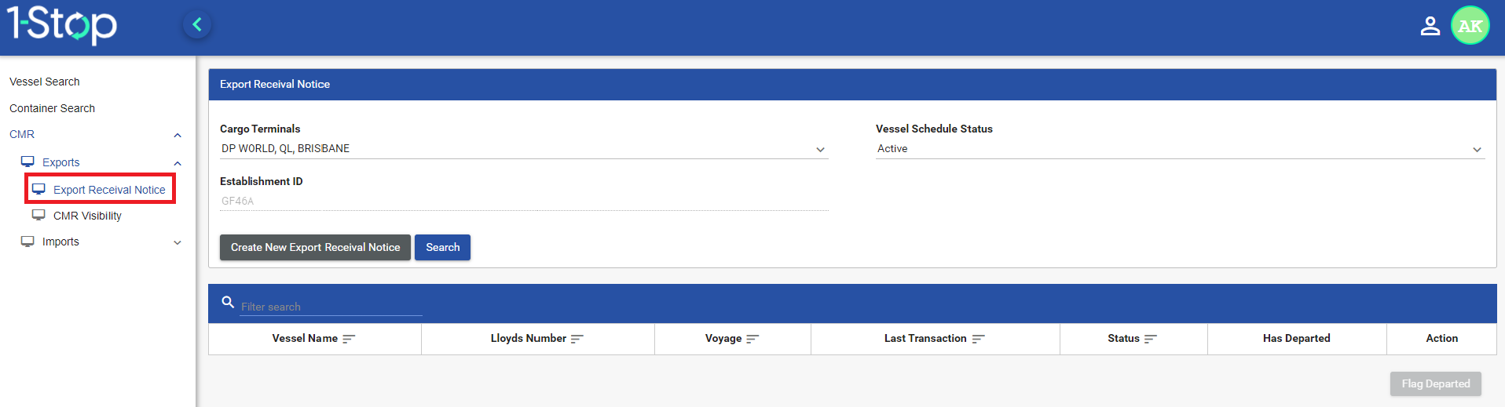Click the filter search magnifier icon
This screenshot has height=407, width=1505.
click(x=228, y=303)
